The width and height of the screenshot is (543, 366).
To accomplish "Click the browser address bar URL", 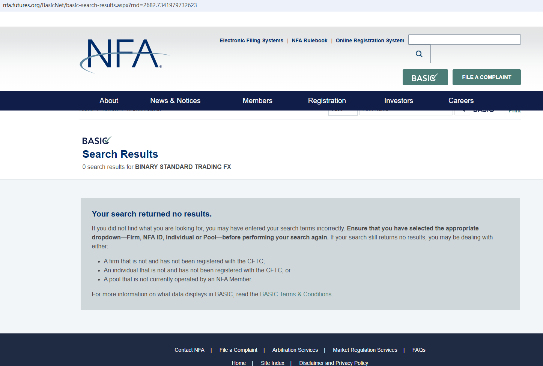I will (x=100, y=5).
